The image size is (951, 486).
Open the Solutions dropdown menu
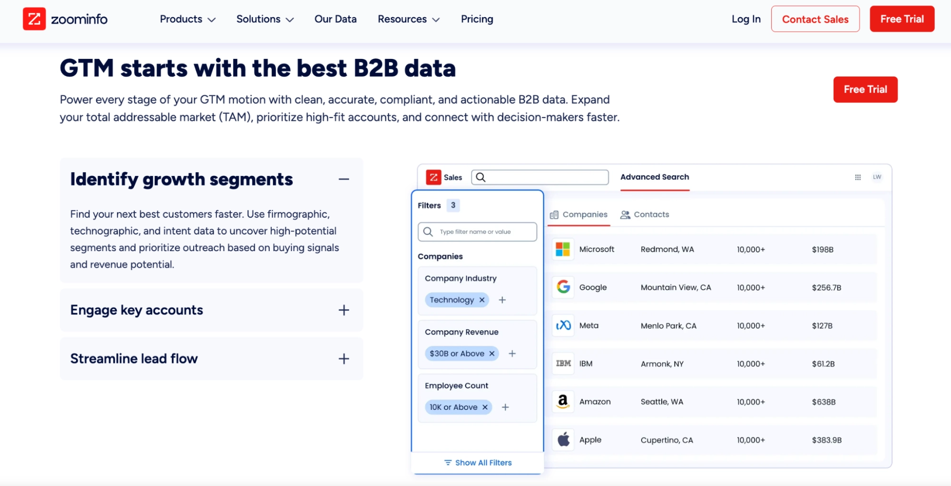pos(265,19)
